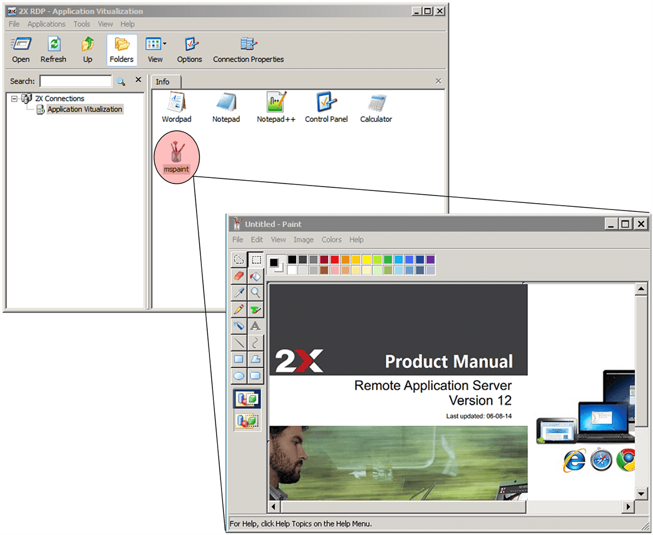Close the Info tab panel with X
653x535 pixels.
439,81
